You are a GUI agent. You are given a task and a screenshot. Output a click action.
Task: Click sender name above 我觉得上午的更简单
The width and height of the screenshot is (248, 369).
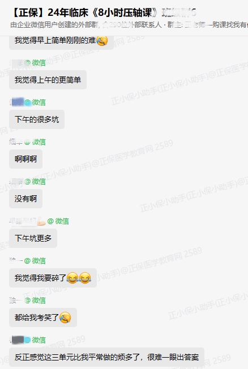click(16, 63)
